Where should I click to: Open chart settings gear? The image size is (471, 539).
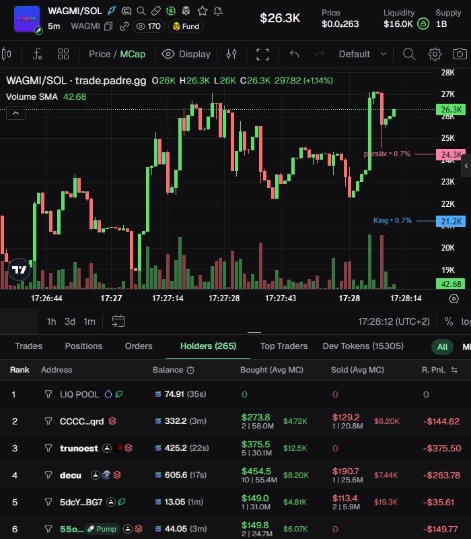click(435, 54)
